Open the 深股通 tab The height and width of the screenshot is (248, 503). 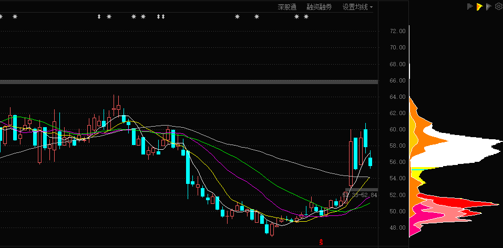pos(287,7)
